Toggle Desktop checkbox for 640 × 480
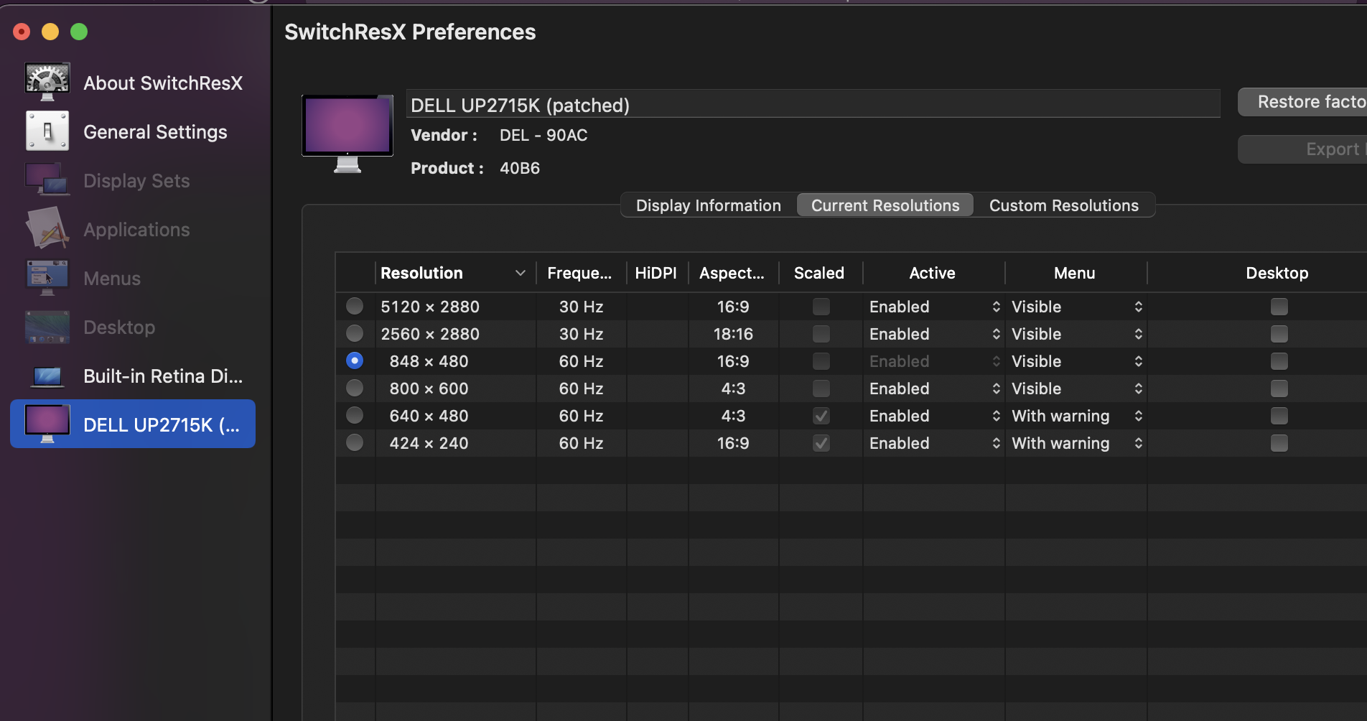This screenshot has width=1367, height=721. pyautogui.click(x=1279, y=416)
